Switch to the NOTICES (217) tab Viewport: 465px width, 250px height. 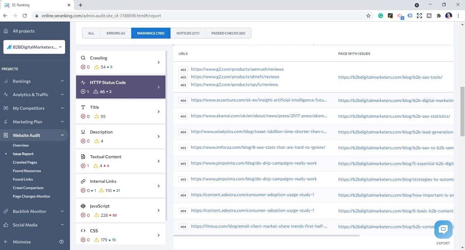tap(188, 33)
